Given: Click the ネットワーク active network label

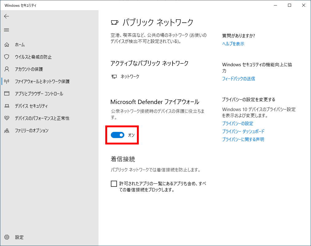Looking at the screenshot, I should pos(130,76).
